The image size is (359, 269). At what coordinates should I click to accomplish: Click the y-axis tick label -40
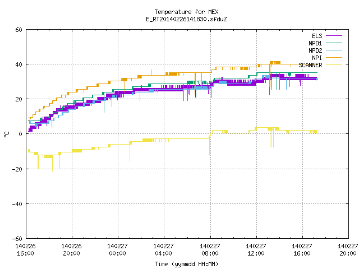17,204
